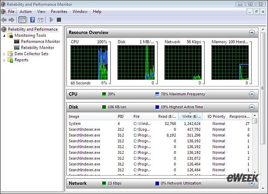Image resolution: width=268 pixels, height=194 pixels.
Task: Open the View menu
Action: pyautogui.click(x=41, y=12)
